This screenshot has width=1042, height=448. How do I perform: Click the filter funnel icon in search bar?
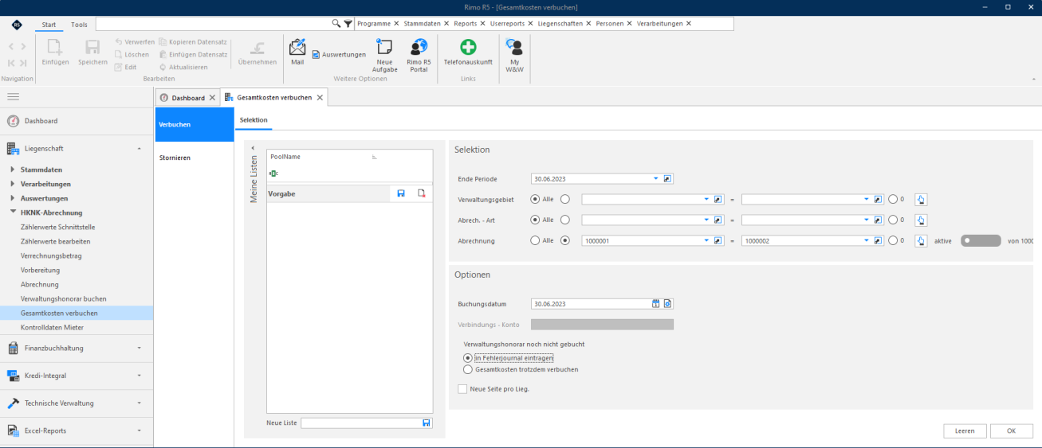tap(348, 24)
